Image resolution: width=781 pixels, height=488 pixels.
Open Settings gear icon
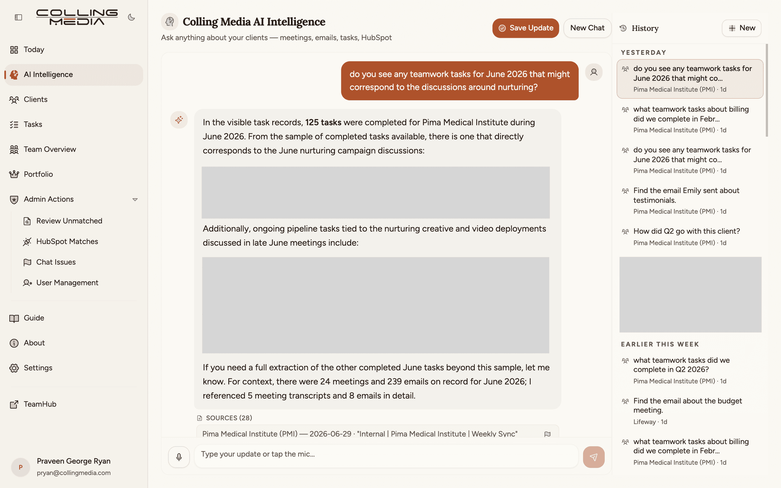14,368
